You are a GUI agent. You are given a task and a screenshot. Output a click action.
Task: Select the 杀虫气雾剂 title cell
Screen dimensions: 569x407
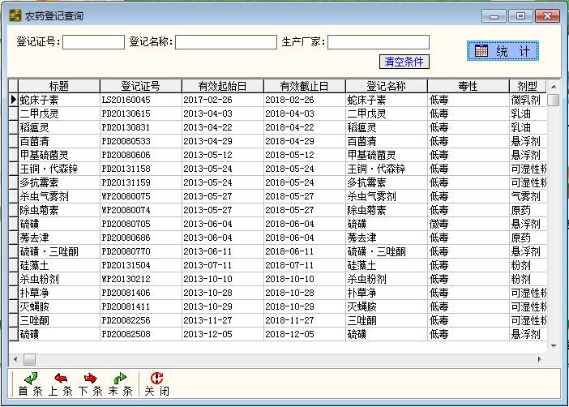click(58, 196)
